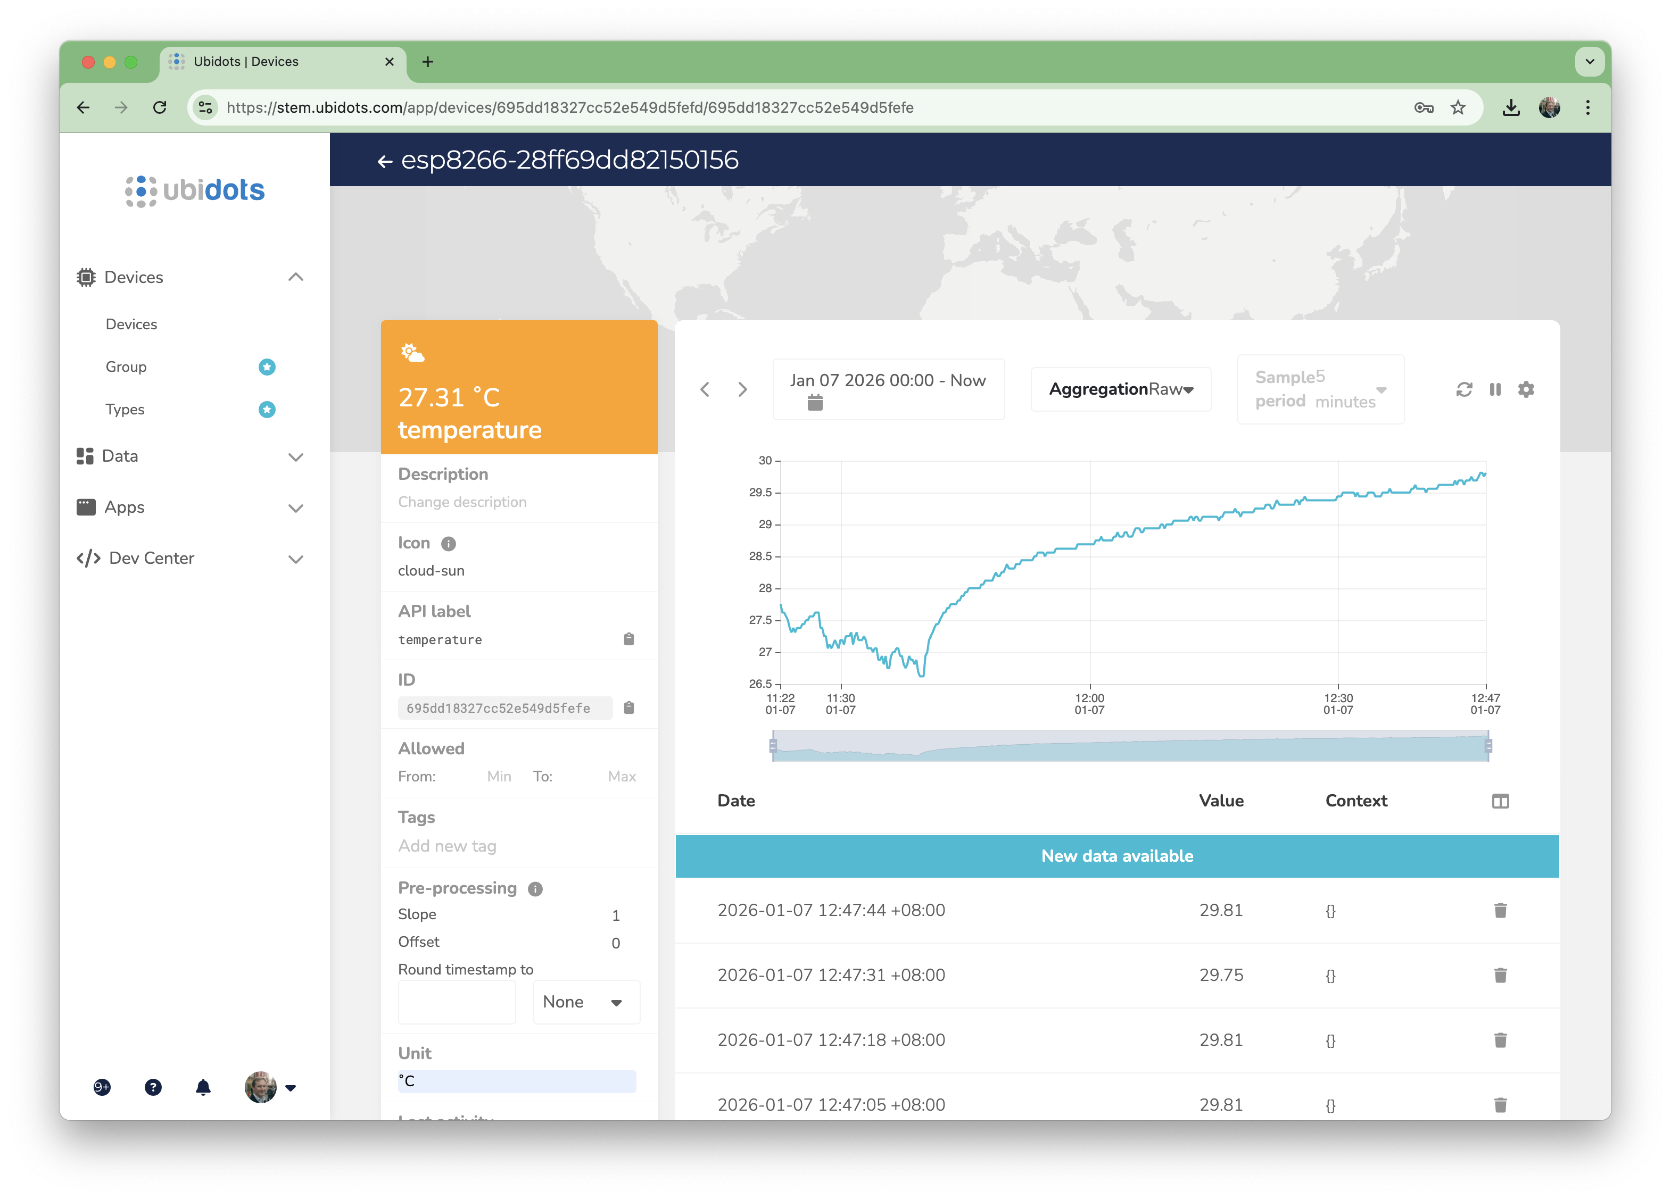Pause real-time chart updates
Screen dimensions: 1671x1199
click(1495, 389)
